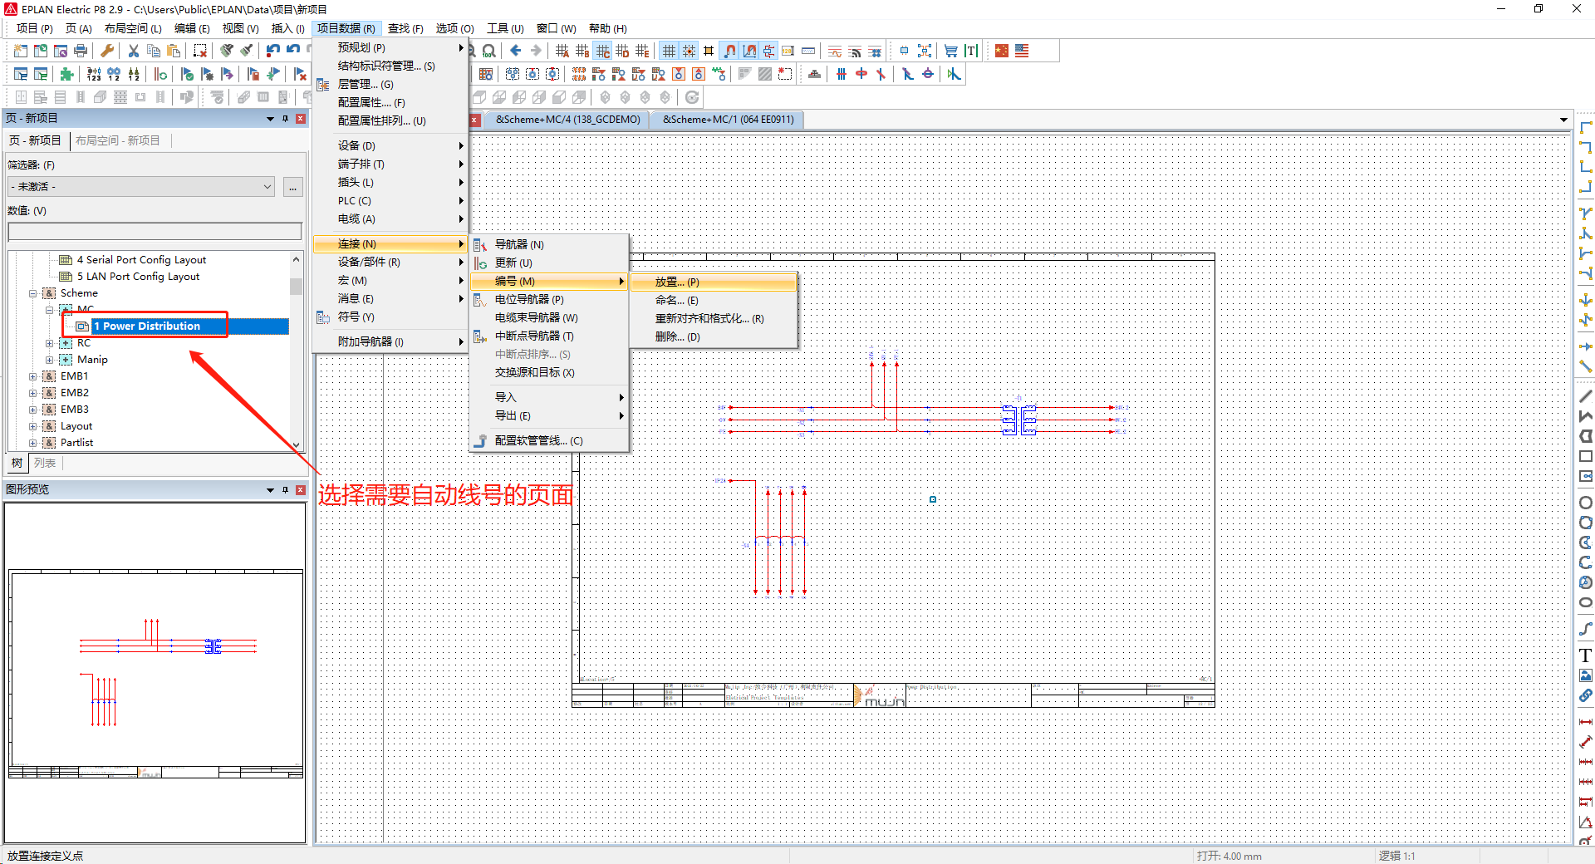Click the Cut scissors icon
This screenshot has width=1595, height=864.
(133, 51)
